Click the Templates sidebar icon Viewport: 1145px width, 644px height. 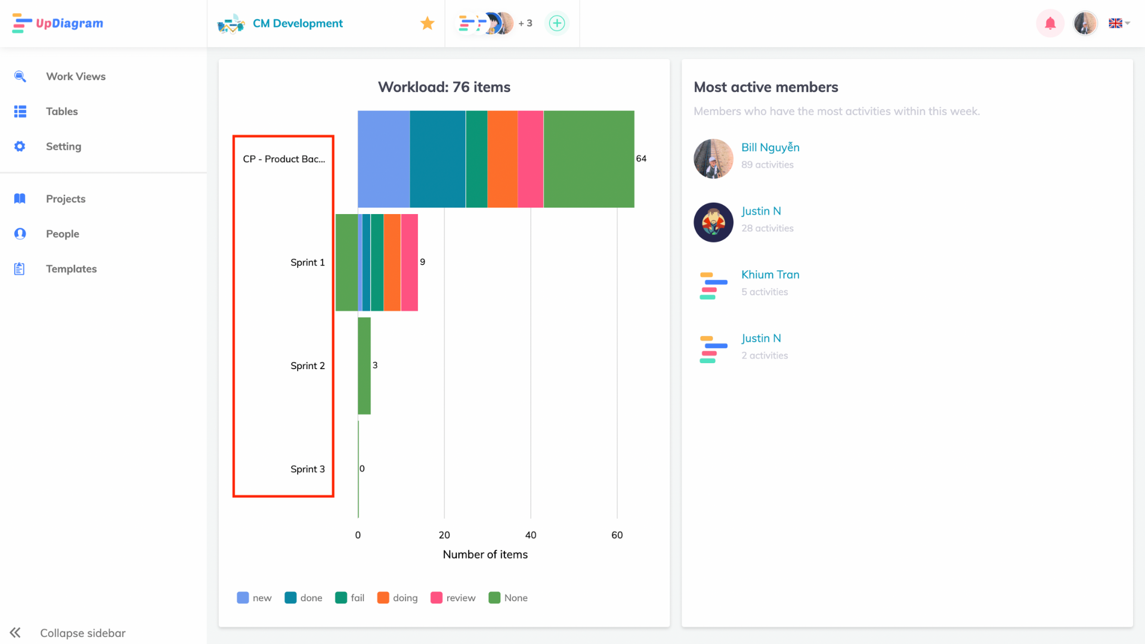tap(20, 268)
